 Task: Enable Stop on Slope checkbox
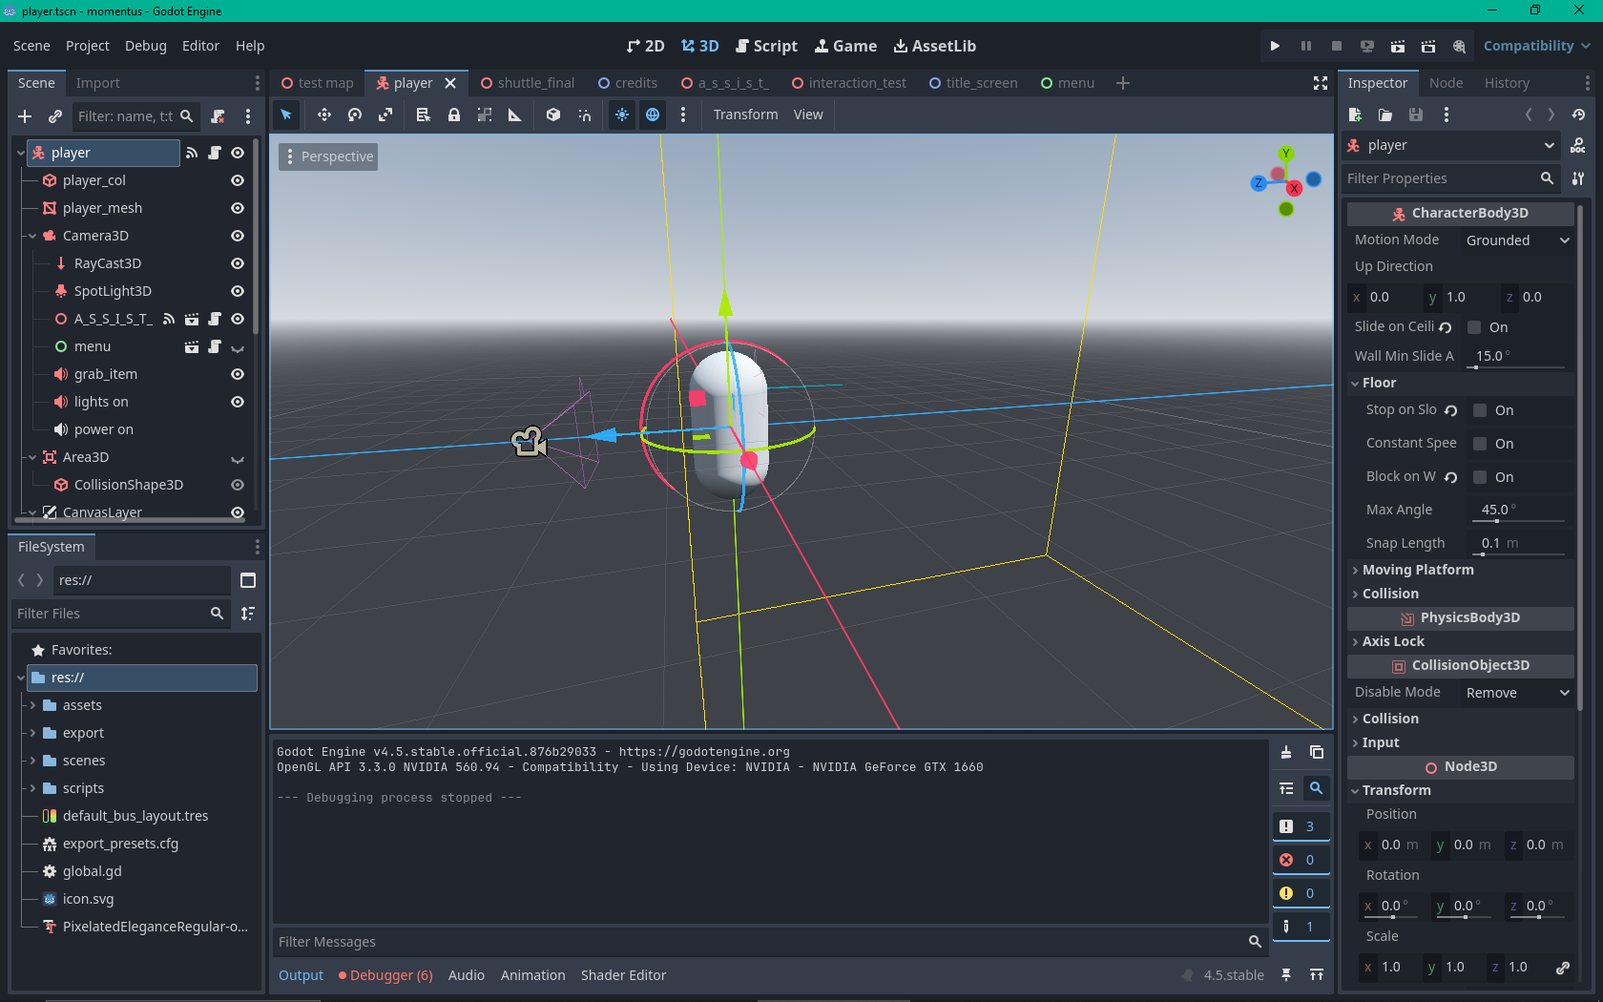(1480, 410)
